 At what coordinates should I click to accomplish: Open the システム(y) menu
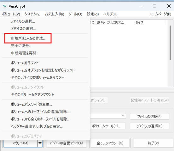coord(32,14)
